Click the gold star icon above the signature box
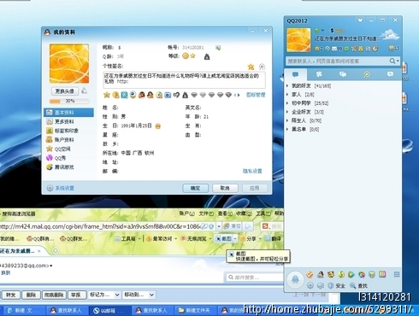This screenshot has width=419, height=316. point(251,67)
